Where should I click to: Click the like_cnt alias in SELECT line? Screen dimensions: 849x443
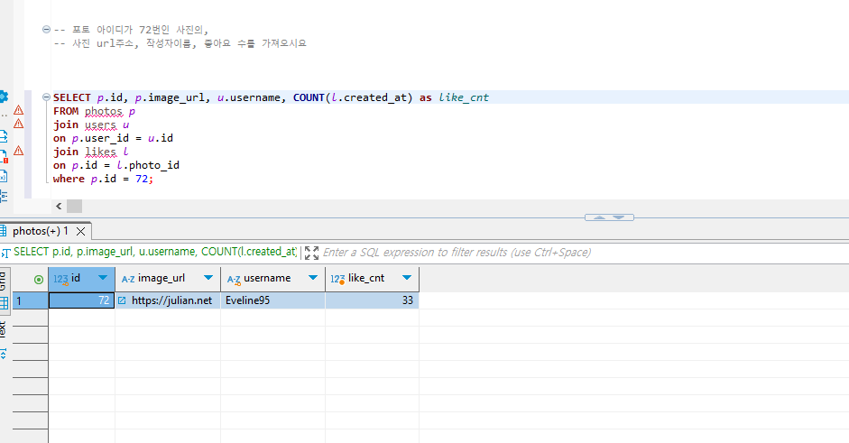click(464, 97)
